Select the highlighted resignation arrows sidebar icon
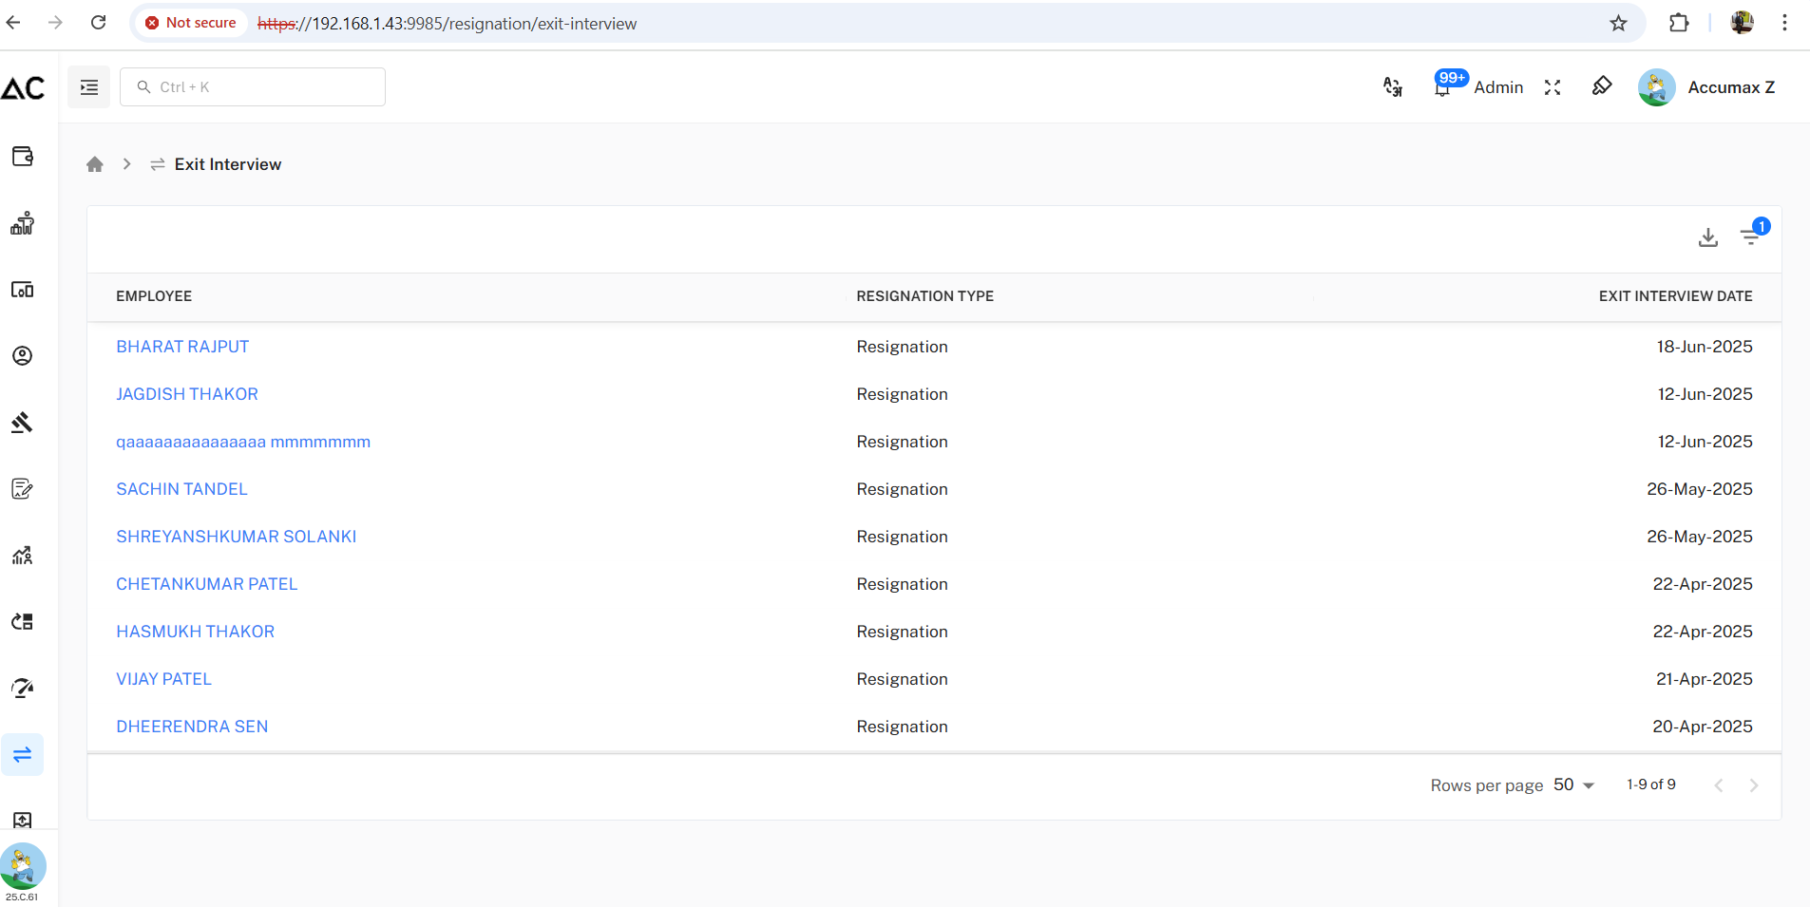This screenshot has width=1810, height=907. [23, 755]
